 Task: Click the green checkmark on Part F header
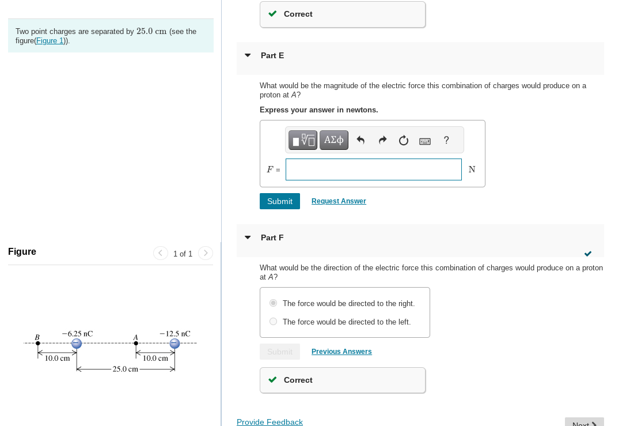[x=587, y=253]
